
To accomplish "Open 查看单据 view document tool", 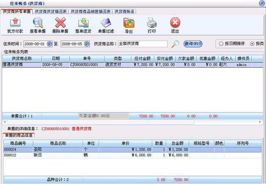I will [x=37, y=23].
